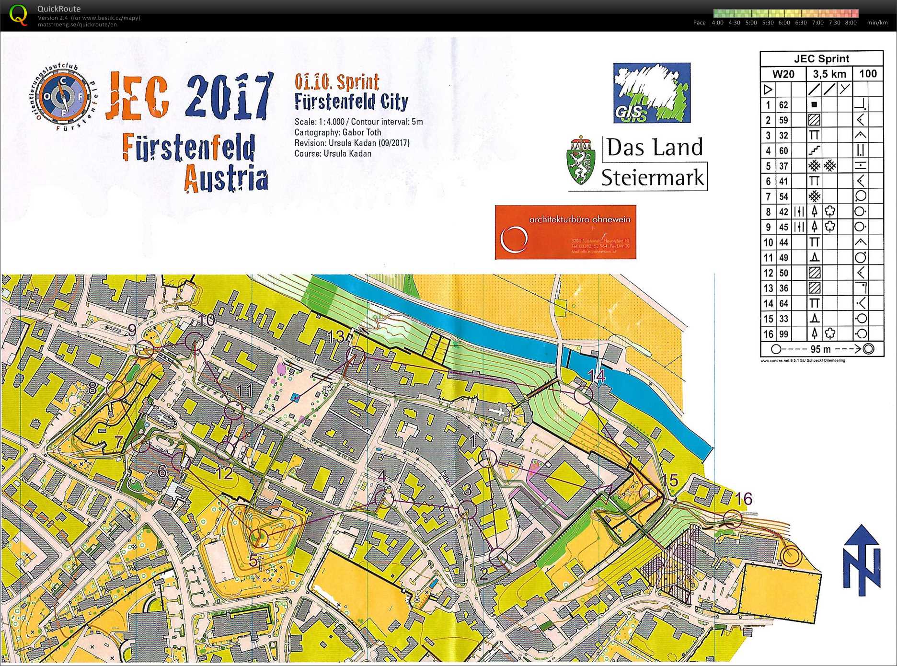The width and height of the screenshot is (897, 666).
Task: Click the Das Land Steiermark text logo
Action: coord(654,163)
